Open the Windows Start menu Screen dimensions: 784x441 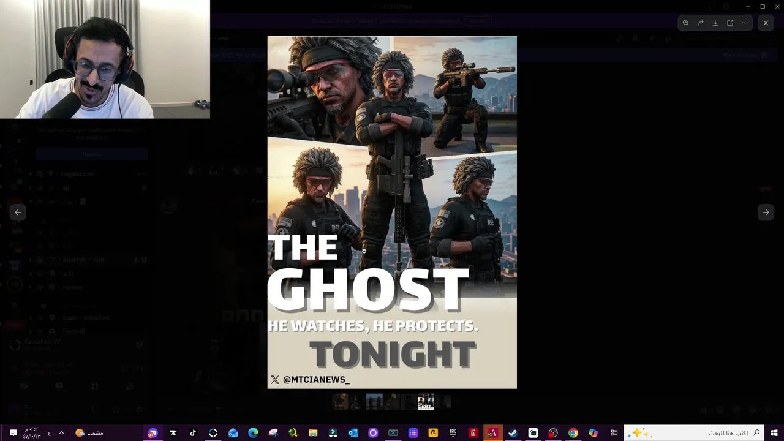774,433
